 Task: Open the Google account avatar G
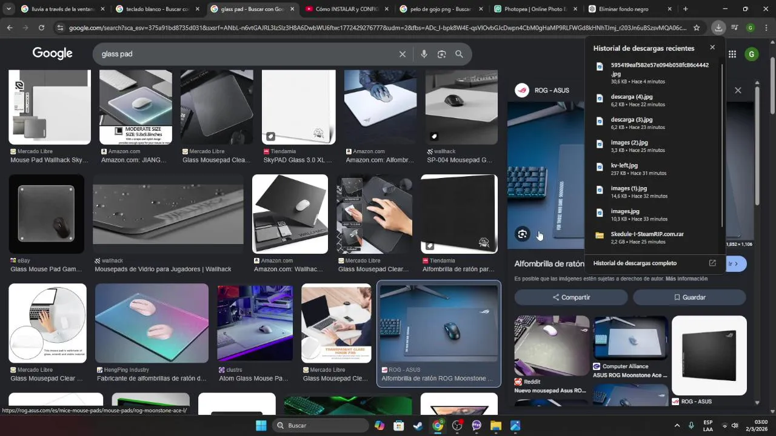pos(752,54)
